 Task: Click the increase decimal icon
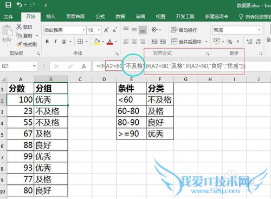coord(249,42)
